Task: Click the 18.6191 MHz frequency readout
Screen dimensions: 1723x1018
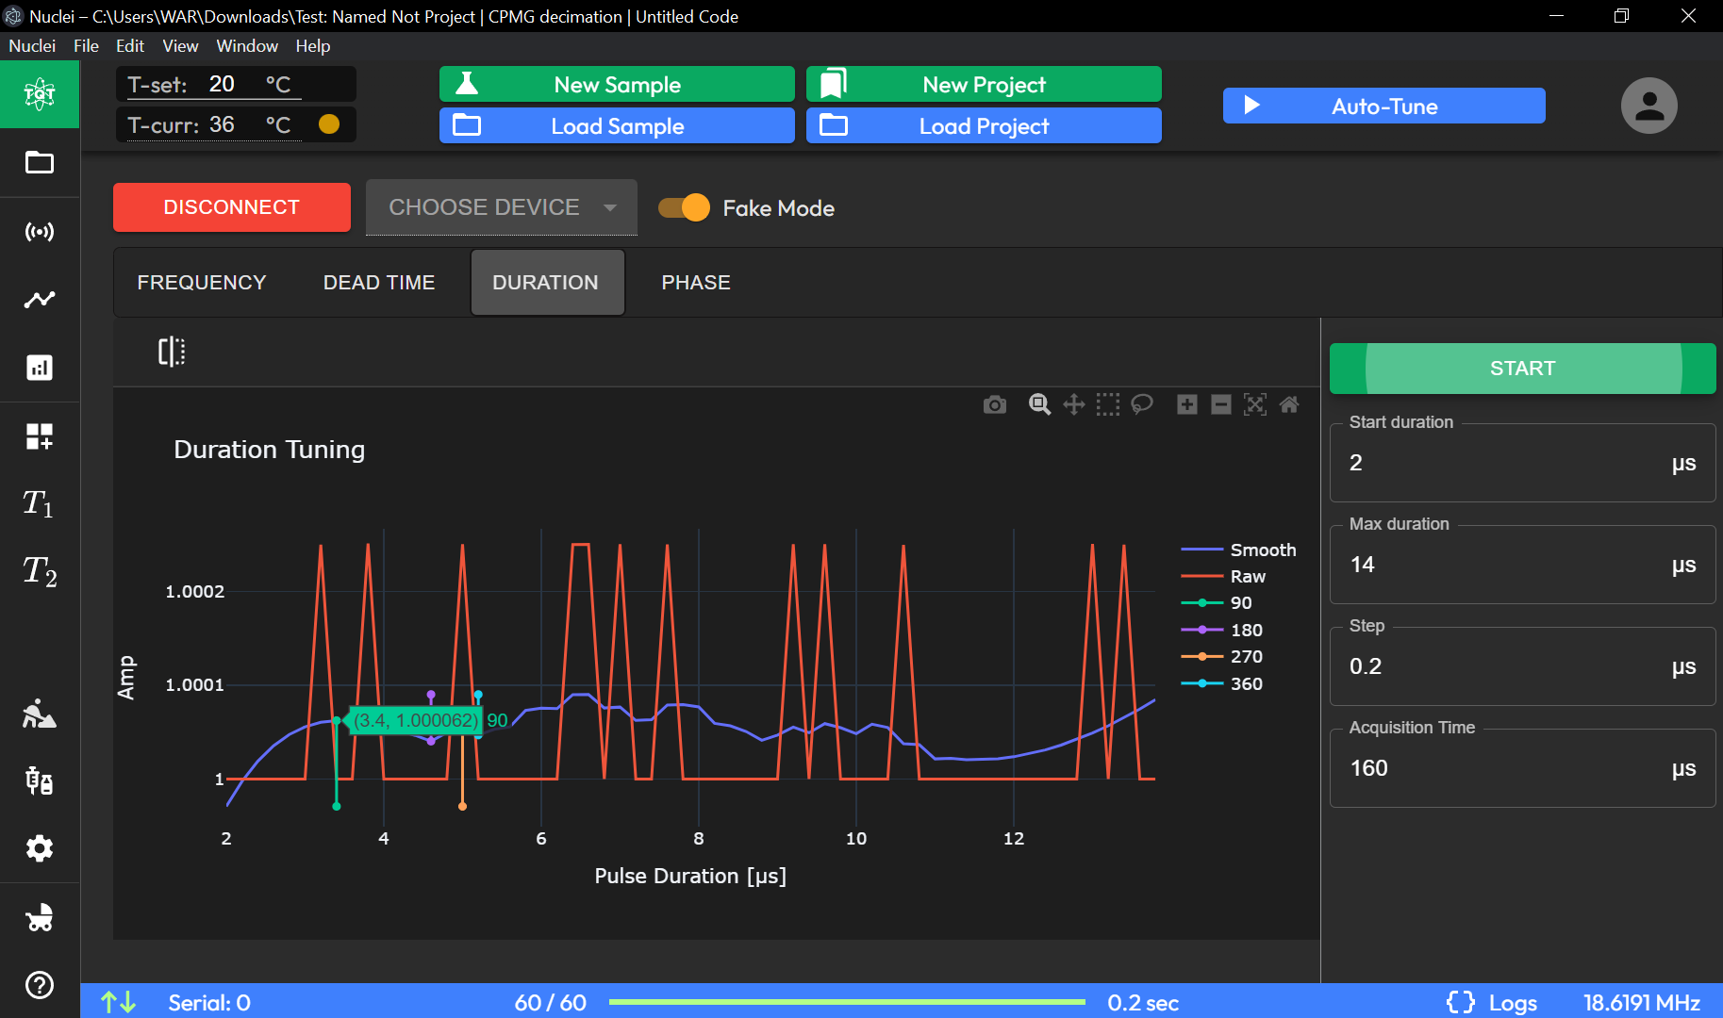Action: 1642,1003
